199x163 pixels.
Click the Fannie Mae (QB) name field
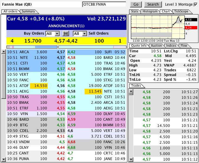[x=41, y=4]
